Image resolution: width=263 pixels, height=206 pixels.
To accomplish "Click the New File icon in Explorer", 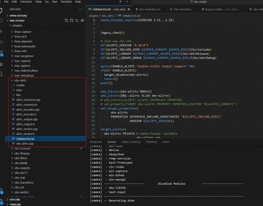I will [x=66, y=21].
